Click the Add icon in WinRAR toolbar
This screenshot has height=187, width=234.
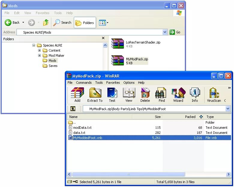[x=77, y=95]
